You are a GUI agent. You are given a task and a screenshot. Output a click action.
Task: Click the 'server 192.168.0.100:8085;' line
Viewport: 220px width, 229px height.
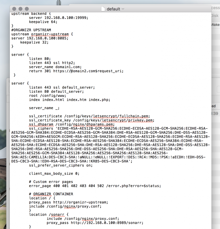coord(40,38)
